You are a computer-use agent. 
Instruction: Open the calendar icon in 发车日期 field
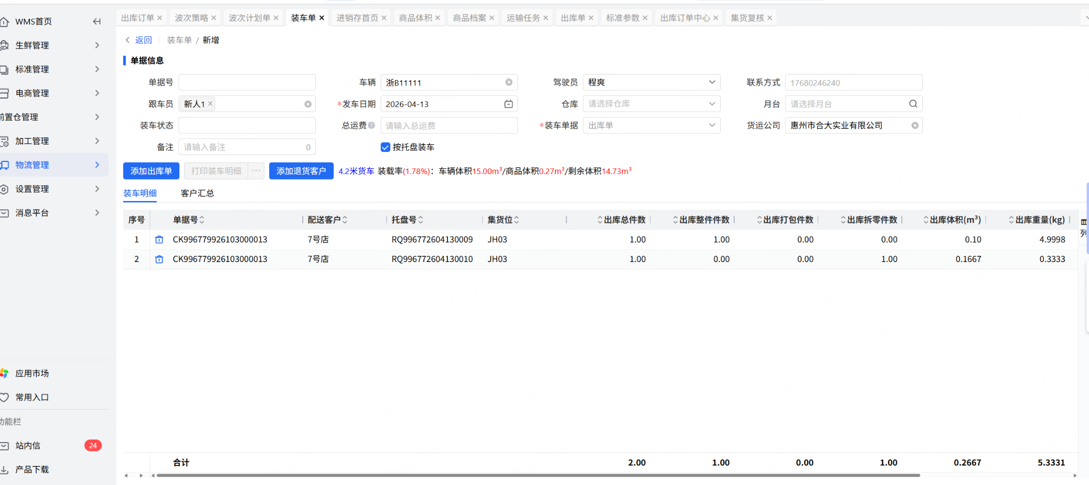(508, 104)
